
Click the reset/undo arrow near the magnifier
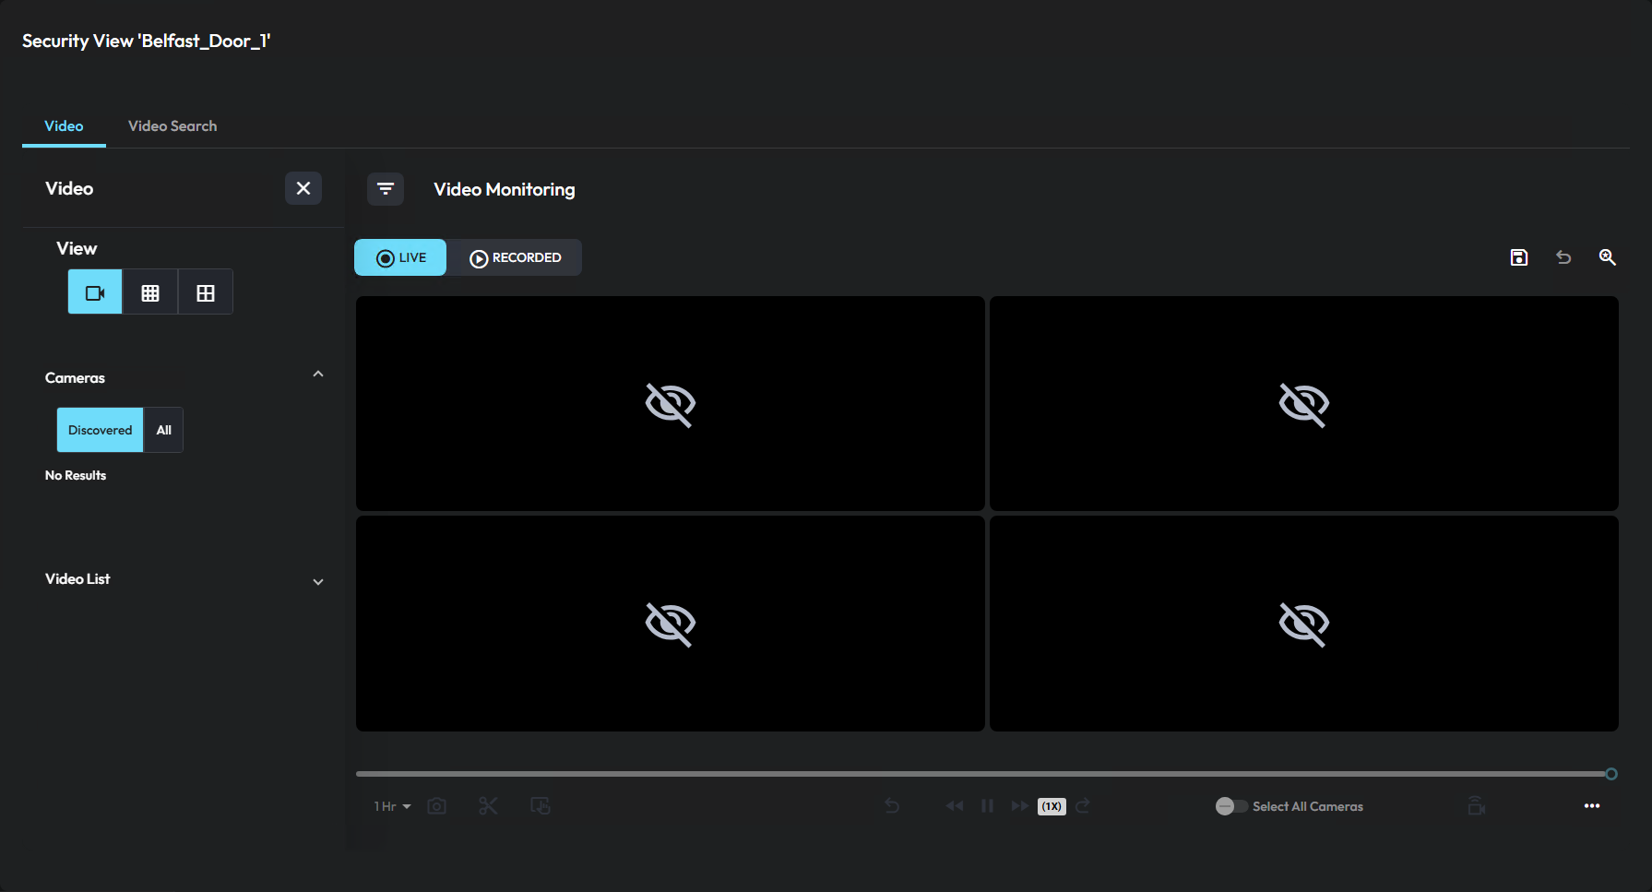point(1563,257)
